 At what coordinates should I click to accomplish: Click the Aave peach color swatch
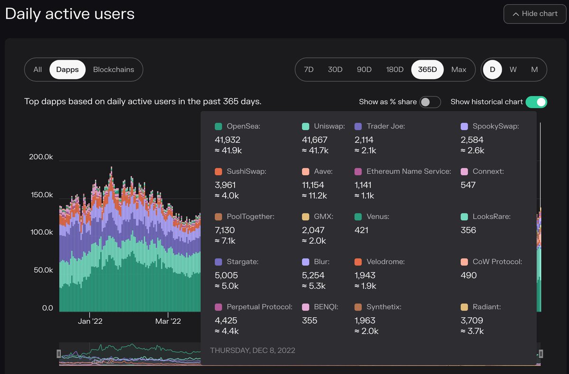[305, 171]
